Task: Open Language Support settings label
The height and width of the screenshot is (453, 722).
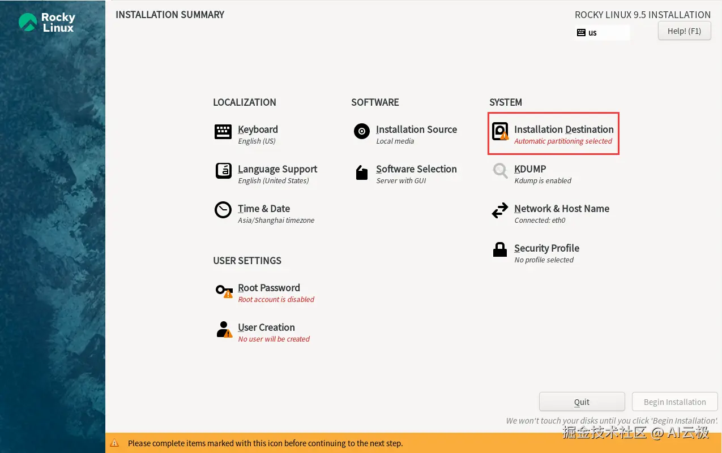Action: (x=277, y=169)
